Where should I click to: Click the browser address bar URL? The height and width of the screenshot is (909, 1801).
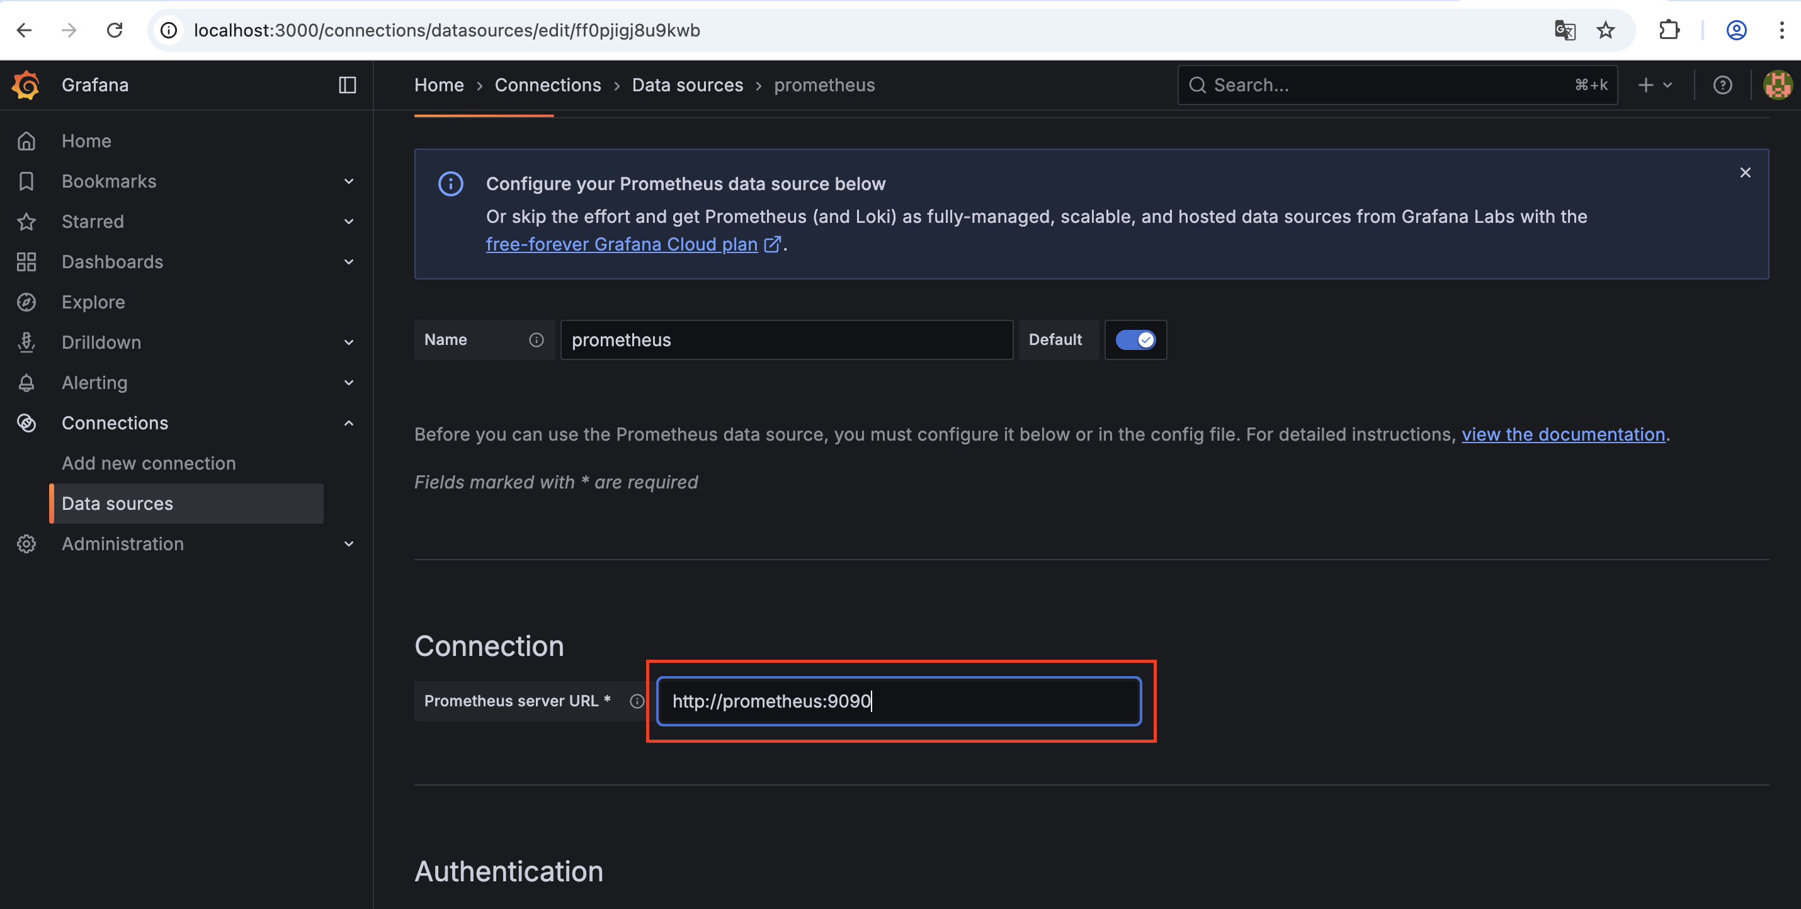[448, 30]
